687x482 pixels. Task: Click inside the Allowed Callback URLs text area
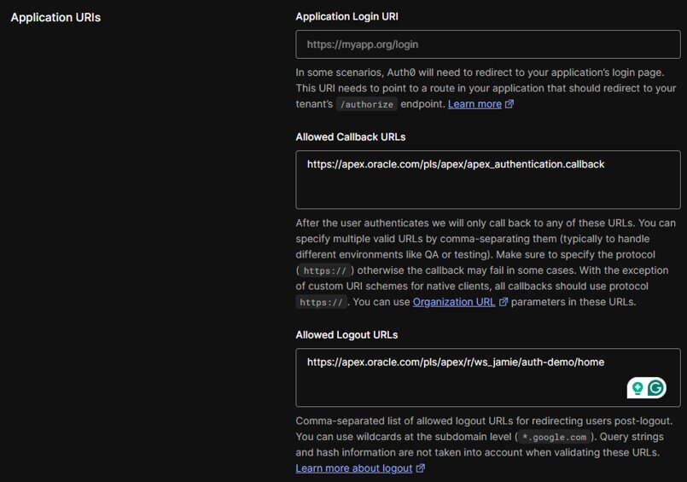488,179
